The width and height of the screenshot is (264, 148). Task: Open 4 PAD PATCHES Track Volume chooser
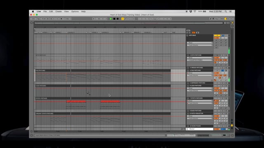200,75
